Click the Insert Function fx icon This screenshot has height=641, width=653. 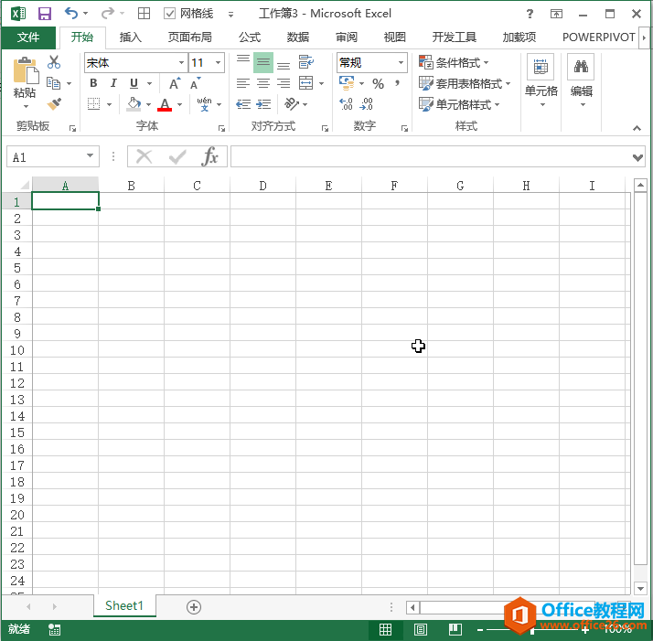pos(210,156)
